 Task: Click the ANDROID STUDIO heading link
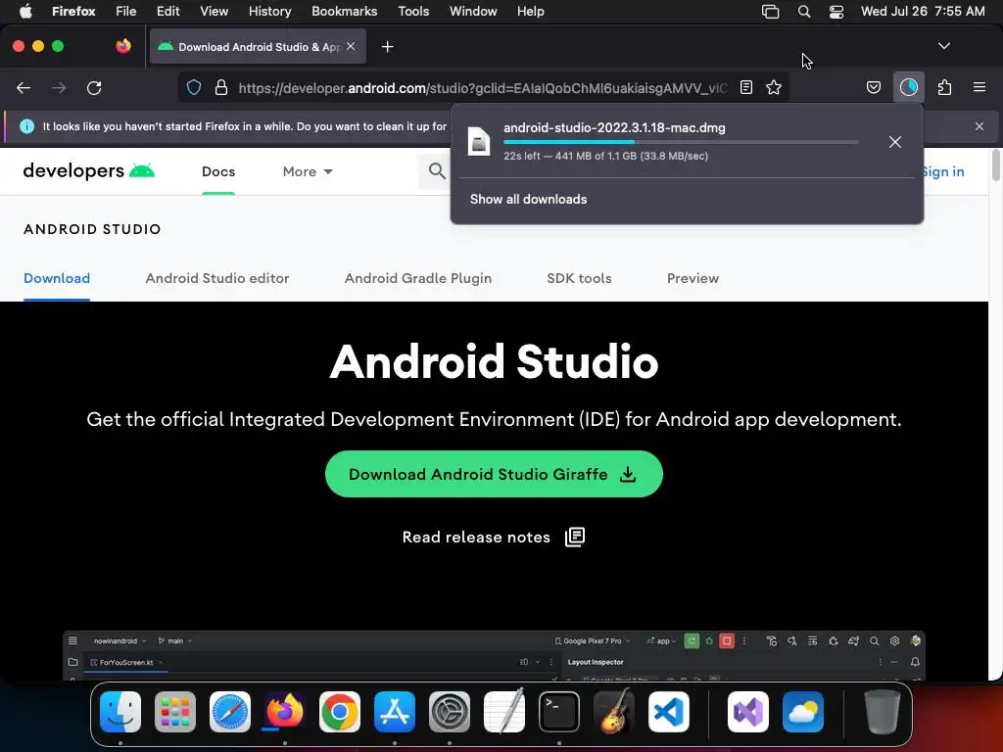click(92, 229)
